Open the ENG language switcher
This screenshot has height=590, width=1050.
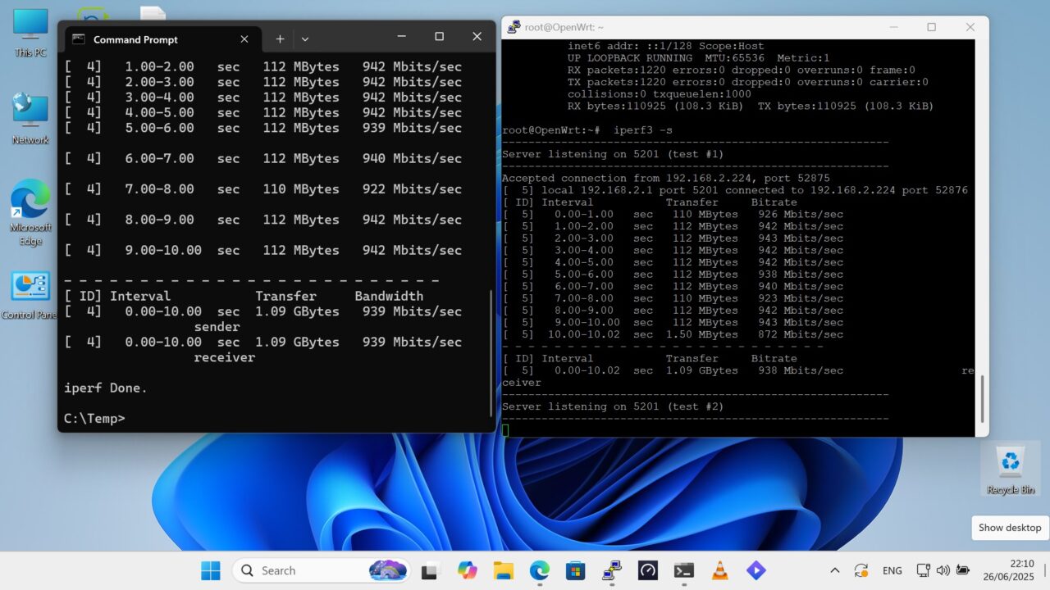pos(892,570)
